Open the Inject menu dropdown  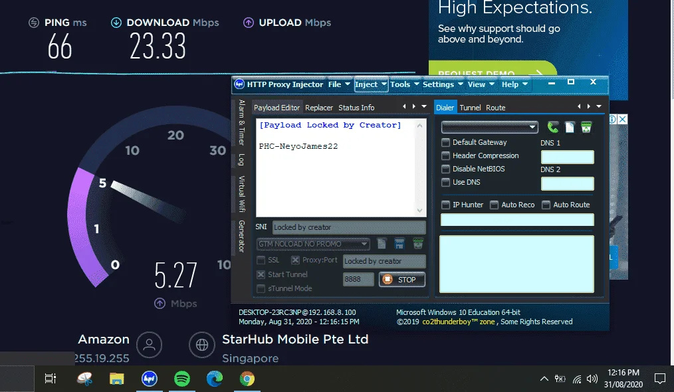coord(371,84)
